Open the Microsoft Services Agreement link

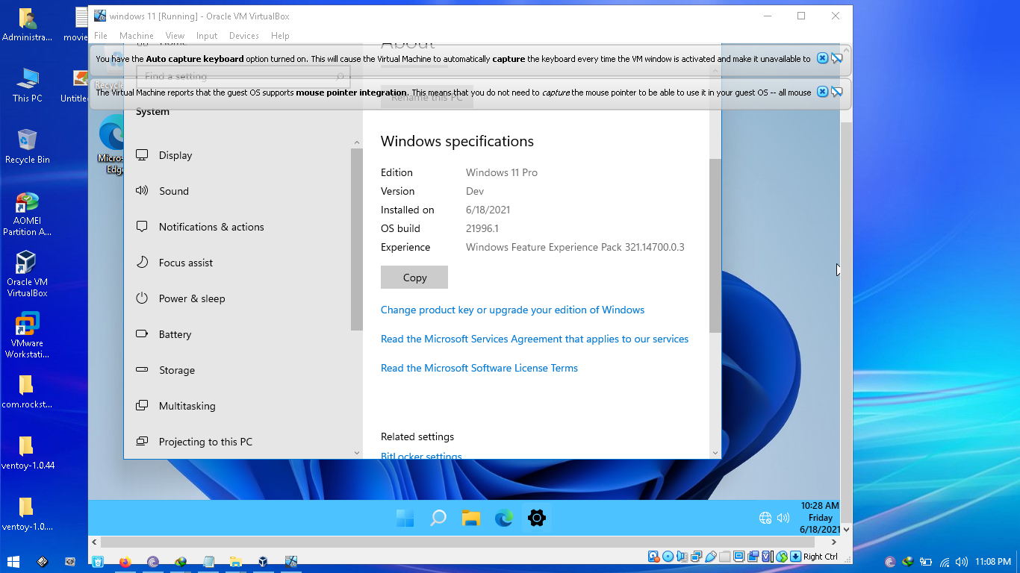coord(535,339)
